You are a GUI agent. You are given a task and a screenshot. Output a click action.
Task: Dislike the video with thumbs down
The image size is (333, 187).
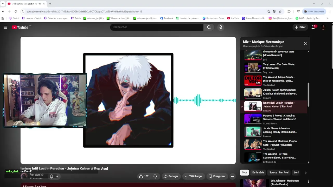coord(155,176)
